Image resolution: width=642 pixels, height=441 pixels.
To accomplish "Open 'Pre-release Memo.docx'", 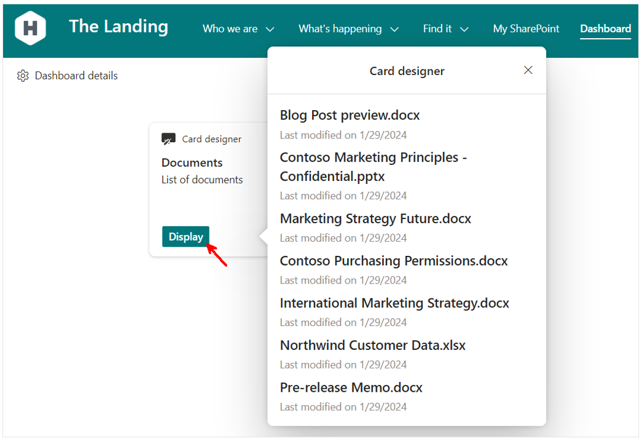I will [x=351, y=387].
